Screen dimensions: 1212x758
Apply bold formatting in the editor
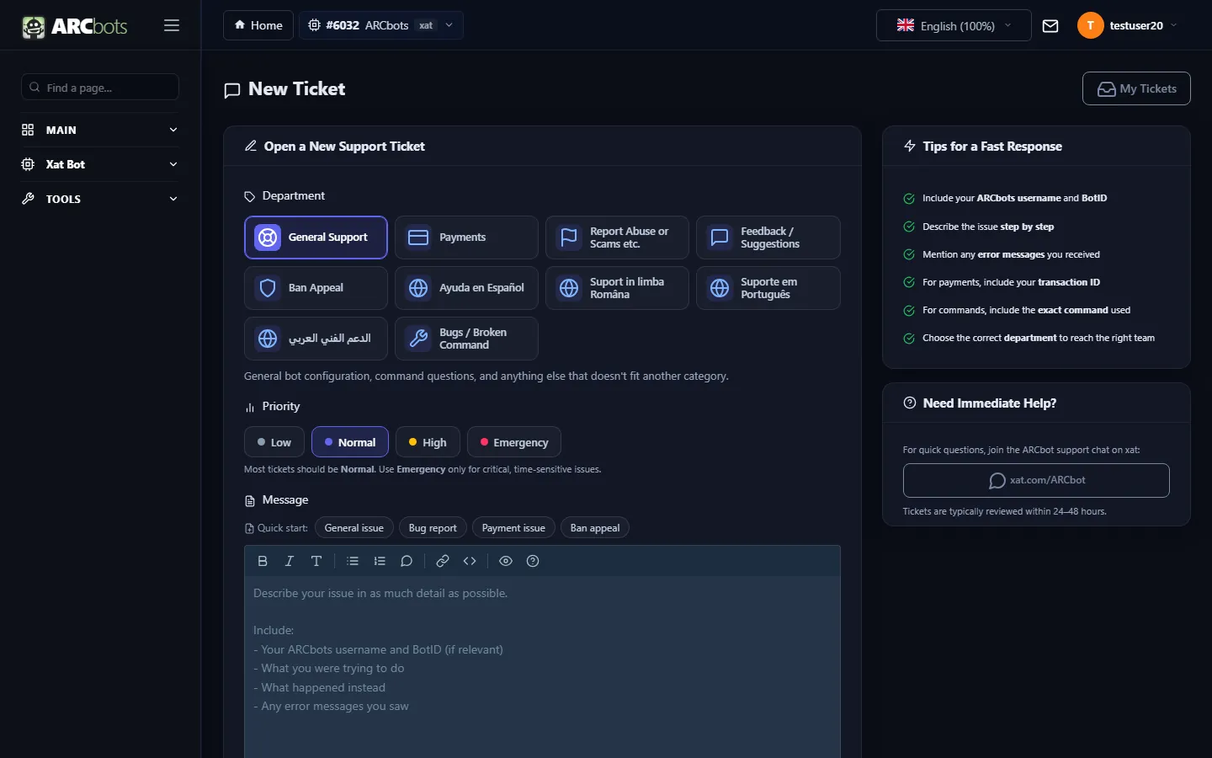263,561
